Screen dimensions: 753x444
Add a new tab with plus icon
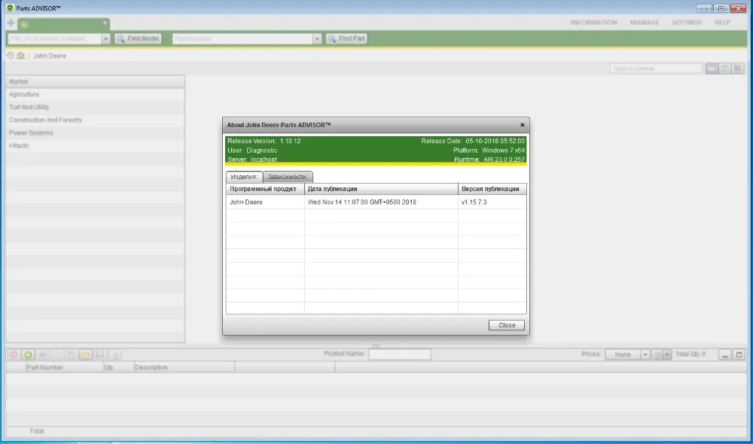click(11, 23)
